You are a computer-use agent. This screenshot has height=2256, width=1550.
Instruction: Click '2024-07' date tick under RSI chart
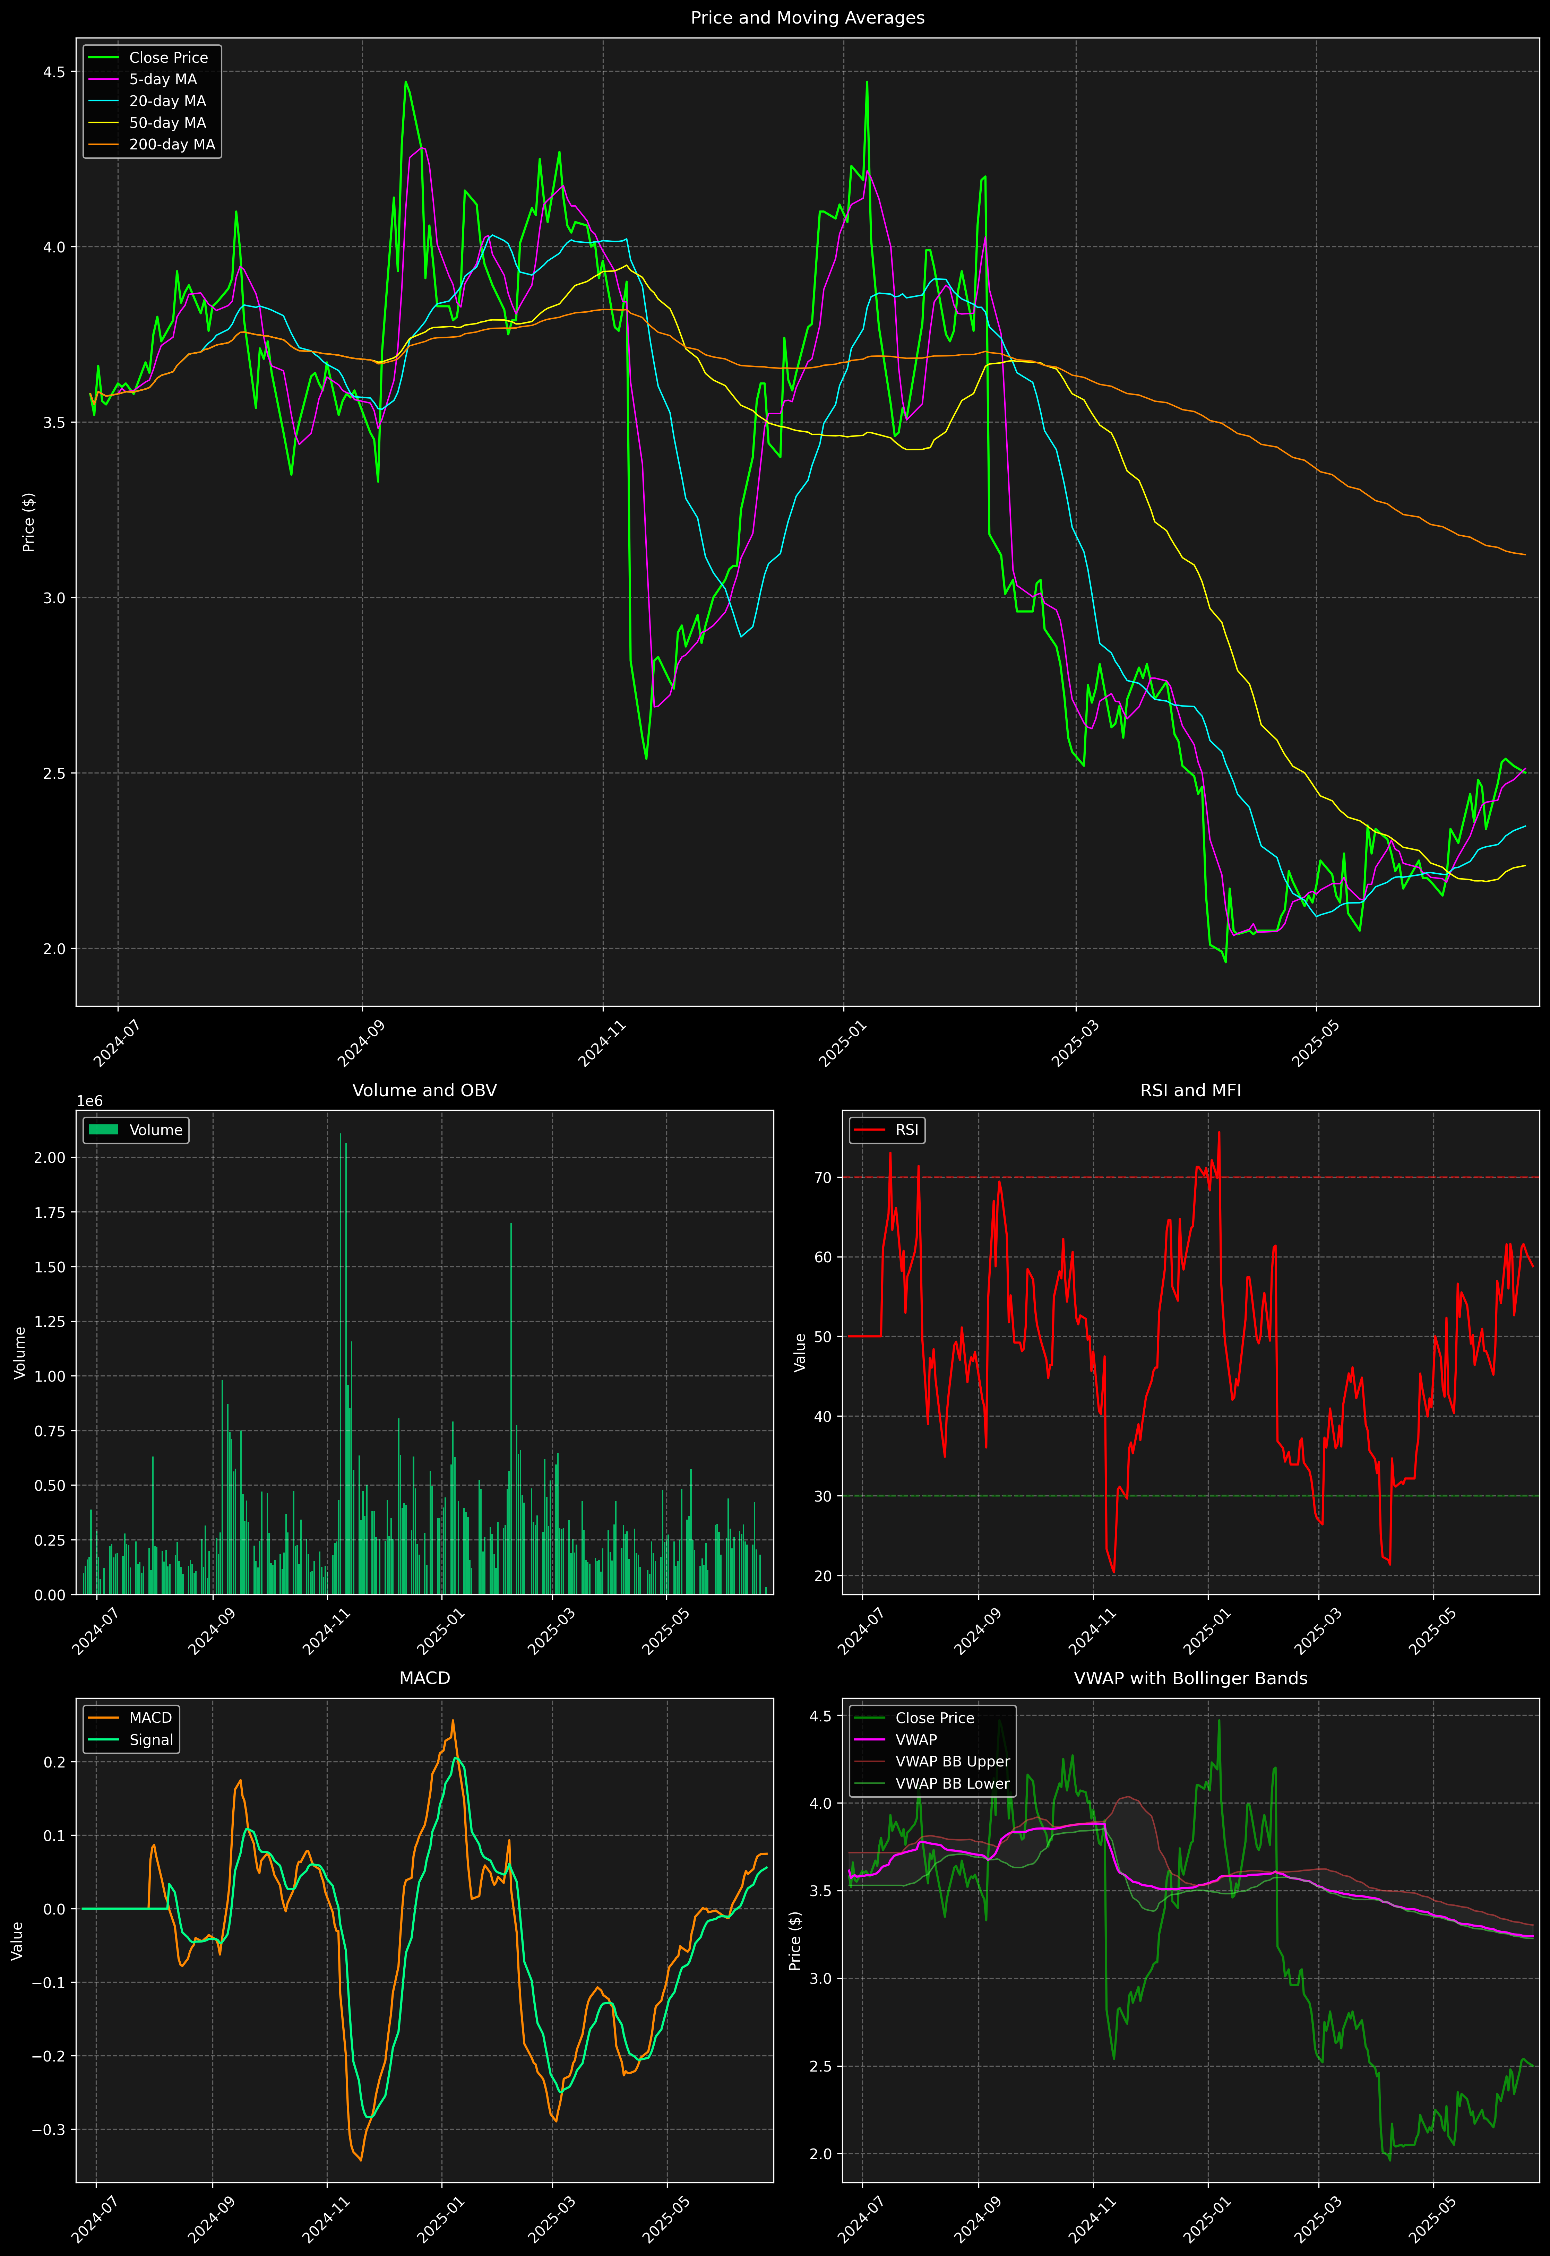[860, 1632]
